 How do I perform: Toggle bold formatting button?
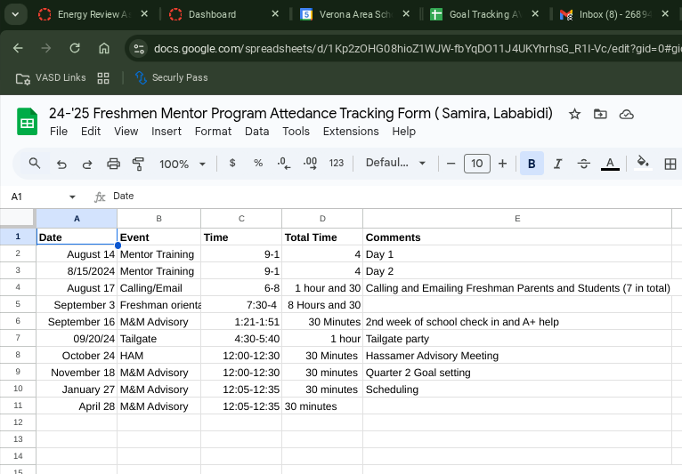click(532, 164)
